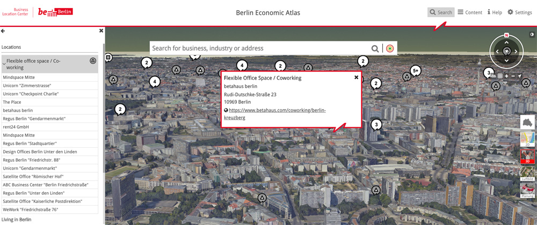Click the Business Location Center logo
The width and height of the screenshot is (537, 225).
pyautogui.click(x=15, y=12)
